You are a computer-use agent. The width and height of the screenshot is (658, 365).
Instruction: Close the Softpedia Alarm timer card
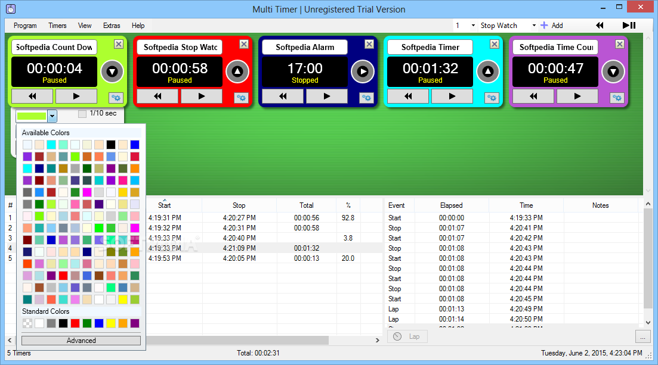click(369, 44)
